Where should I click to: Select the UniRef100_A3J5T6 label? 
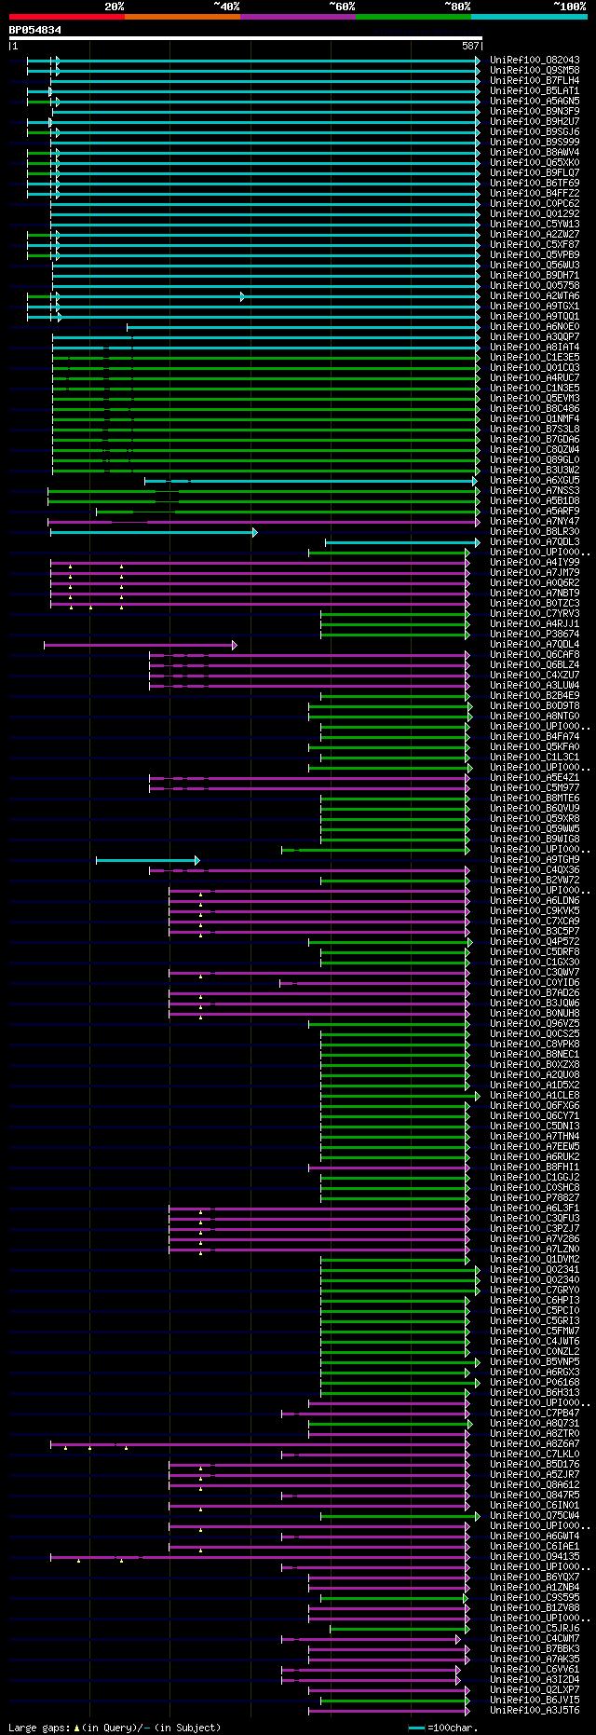[535, 1710]
